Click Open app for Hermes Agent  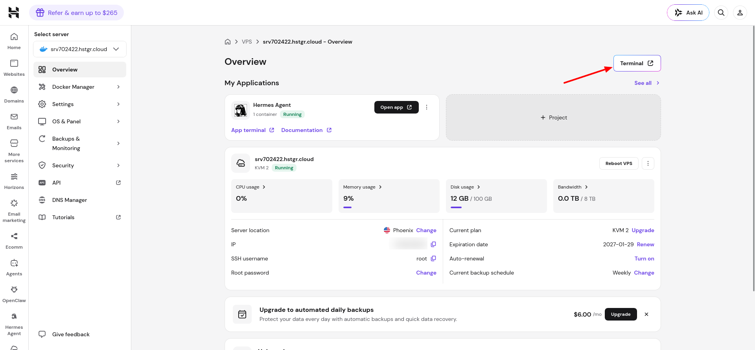tap(396, 107)
